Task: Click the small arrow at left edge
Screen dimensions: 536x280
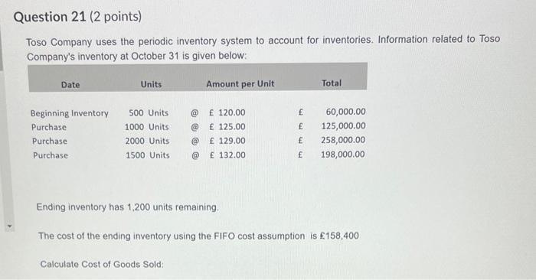Action: (9, 226)
